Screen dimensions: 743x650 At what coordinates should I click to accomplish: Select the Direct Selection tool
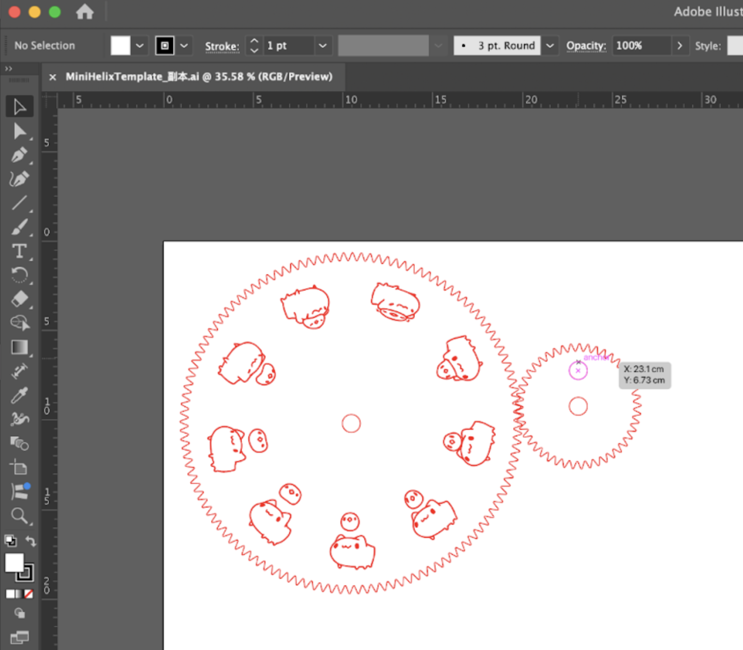pyautogui.click(x=19, y=131)
